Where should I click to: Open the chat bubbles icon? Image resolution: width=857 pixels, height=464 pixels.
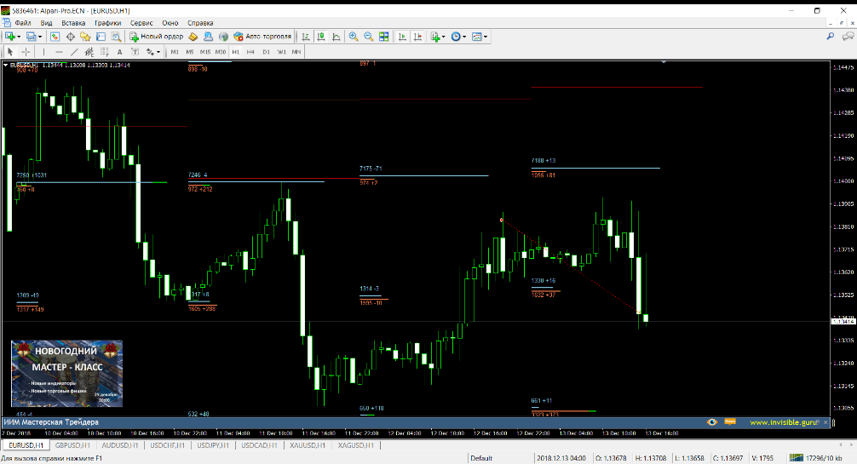pyautogui.click(x=848, y=36)
